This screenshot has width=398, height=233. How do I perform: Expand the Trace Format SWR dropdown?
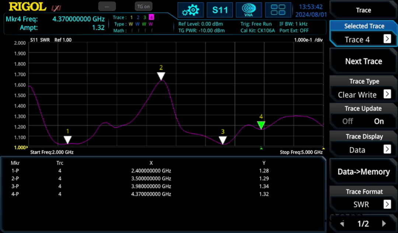387,204
